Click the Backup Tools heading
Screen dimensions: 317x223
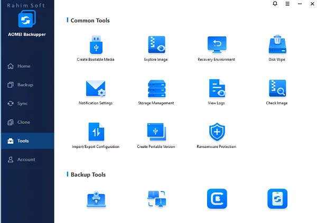(88, 174)
